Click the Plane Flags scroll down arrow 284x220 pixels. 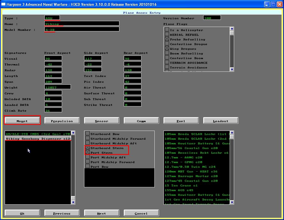pos(232,69)
